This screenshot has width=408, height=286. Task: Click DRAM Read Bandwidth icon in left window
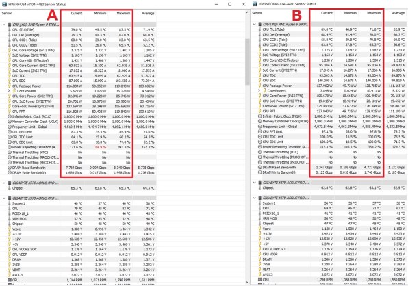click(10, 168)
